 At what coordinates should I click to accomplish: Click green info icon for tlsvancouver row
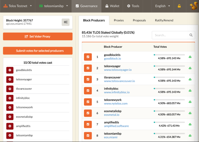pos(190,79)
